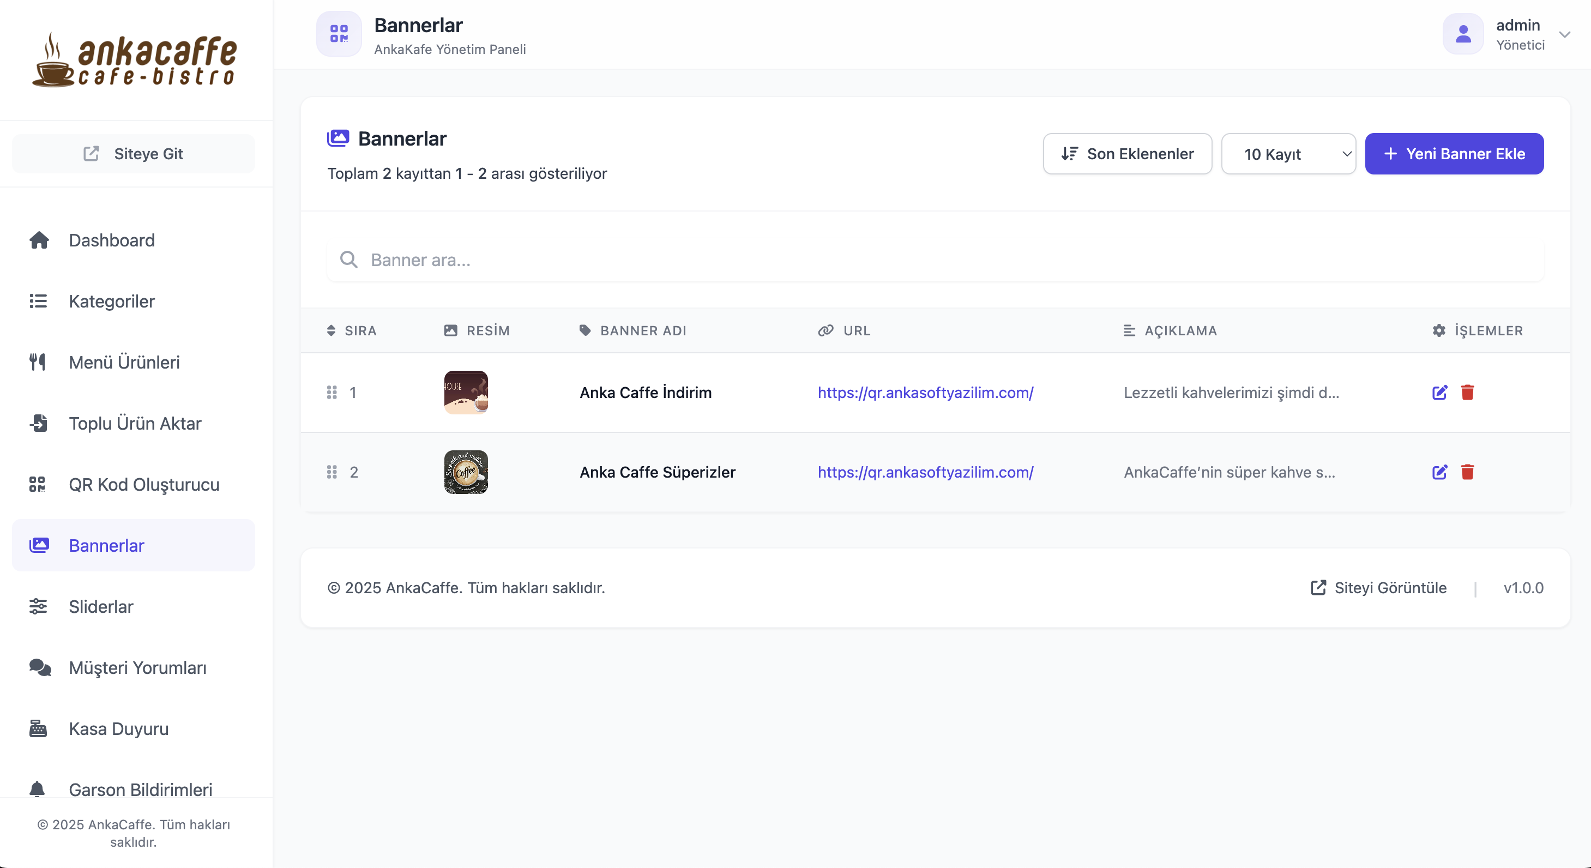Edit the Anka Caffe Süperizler banner

pos(1439,473)
